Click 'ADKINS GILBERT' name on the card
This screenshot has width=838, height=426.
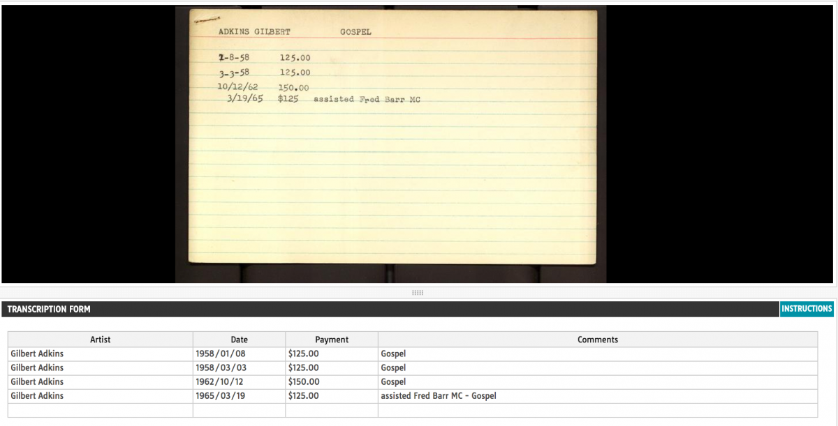[254, 32]
